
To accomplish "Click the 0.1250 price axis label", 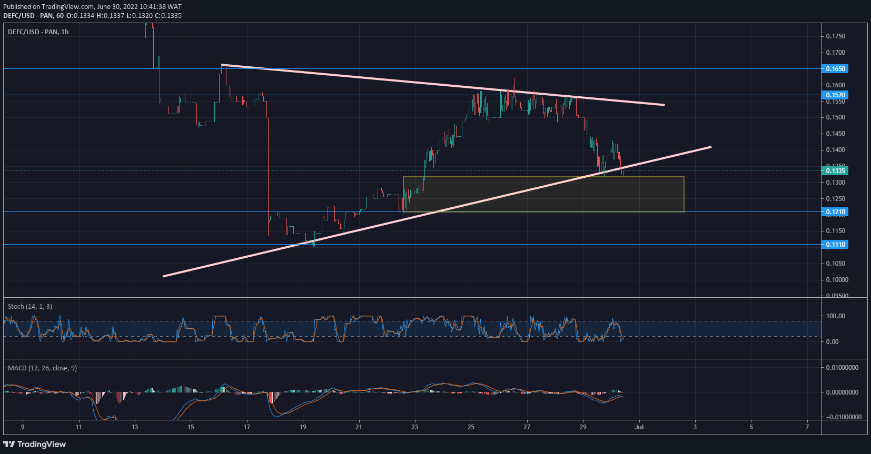I will pyautogui.click(x=835, y=199).
